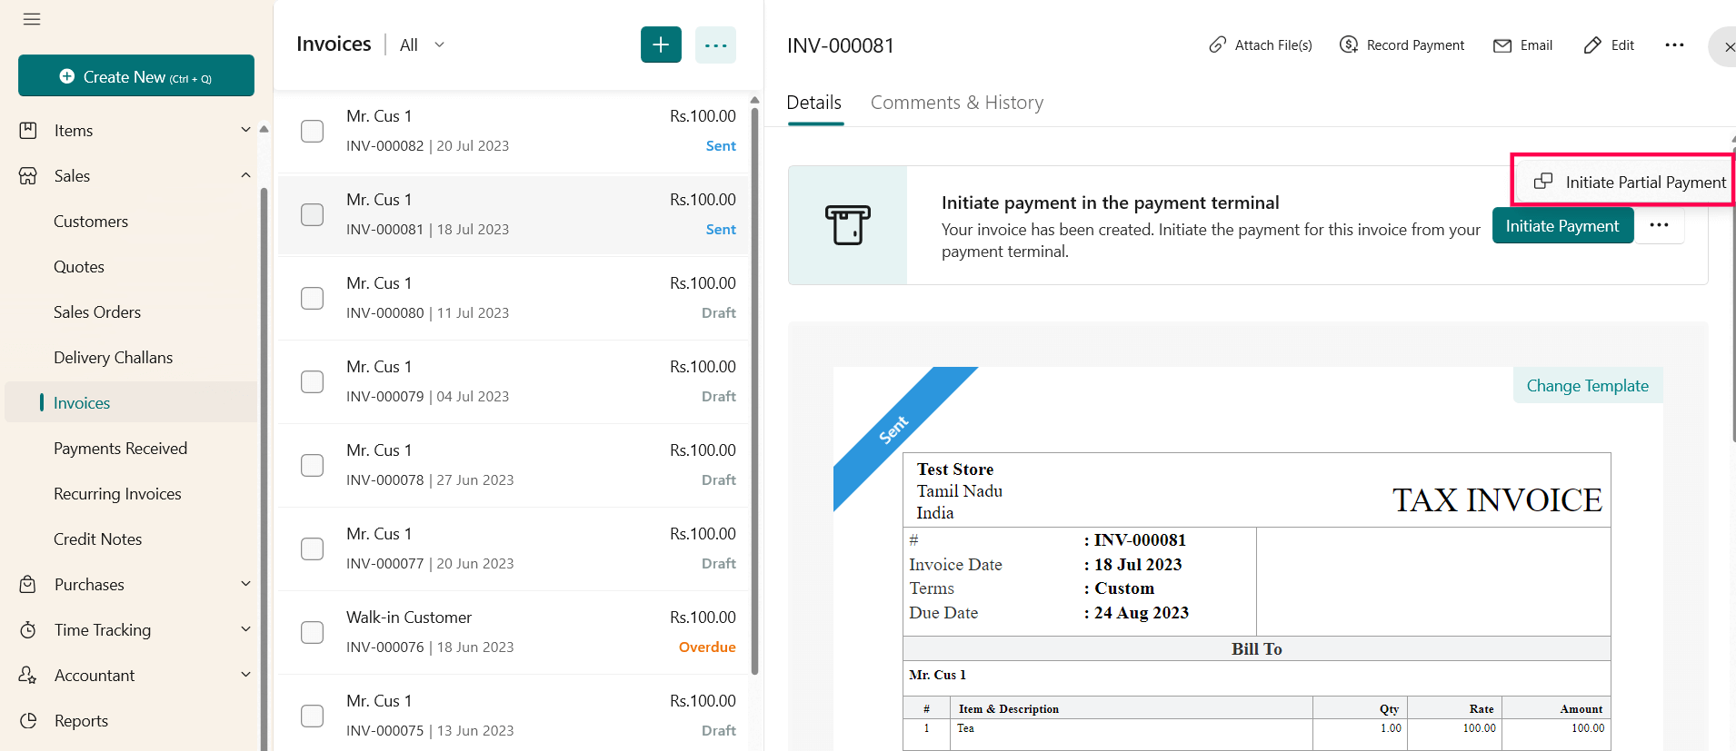Click the Email envelope icon
This screenshot has width=1736, height=751.
pos(1502,45)
